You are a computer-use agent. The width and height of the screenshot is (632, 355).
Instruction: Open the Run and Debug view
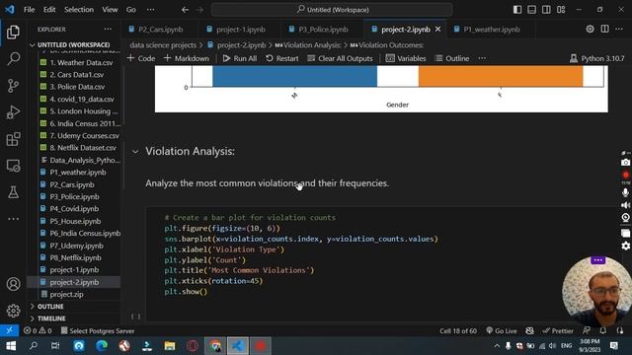13,112
